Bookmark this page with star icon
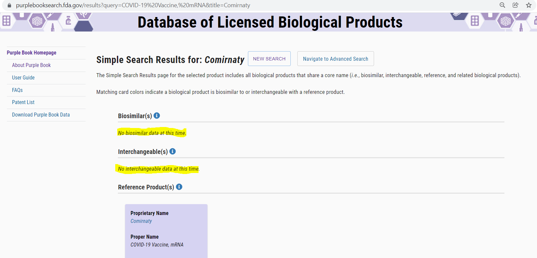 tap(528, 5)
